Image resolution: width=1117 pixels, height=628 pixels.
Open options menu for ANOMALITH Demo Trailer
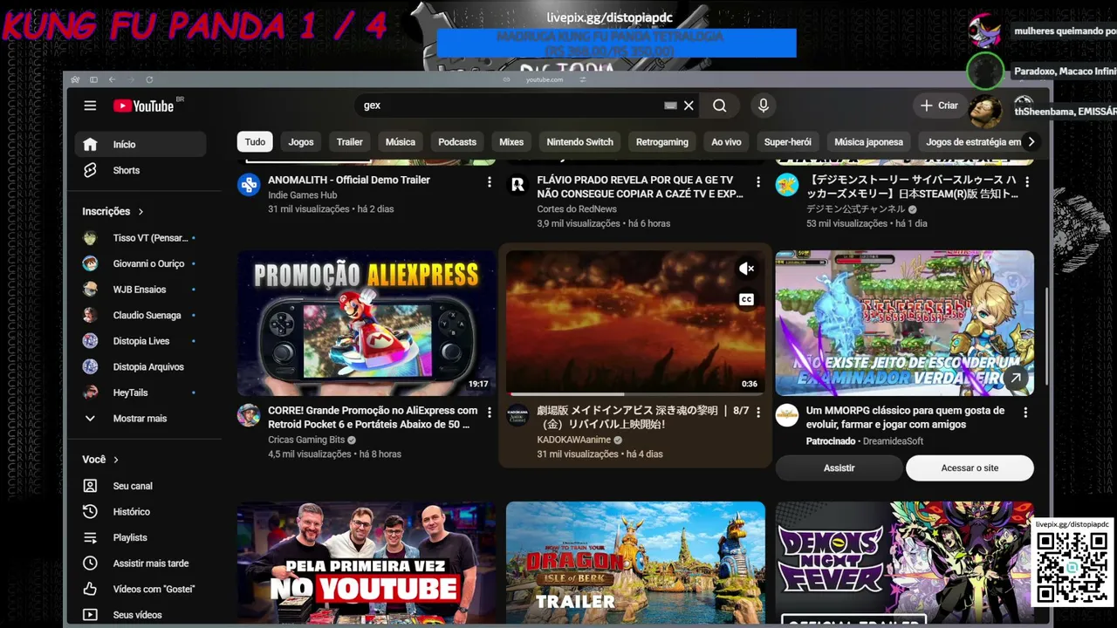tap(489, 182)
